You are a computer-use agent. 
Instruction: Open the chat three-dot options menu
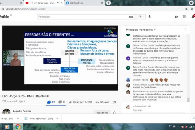pyautogui.click(x=185, y=30)
